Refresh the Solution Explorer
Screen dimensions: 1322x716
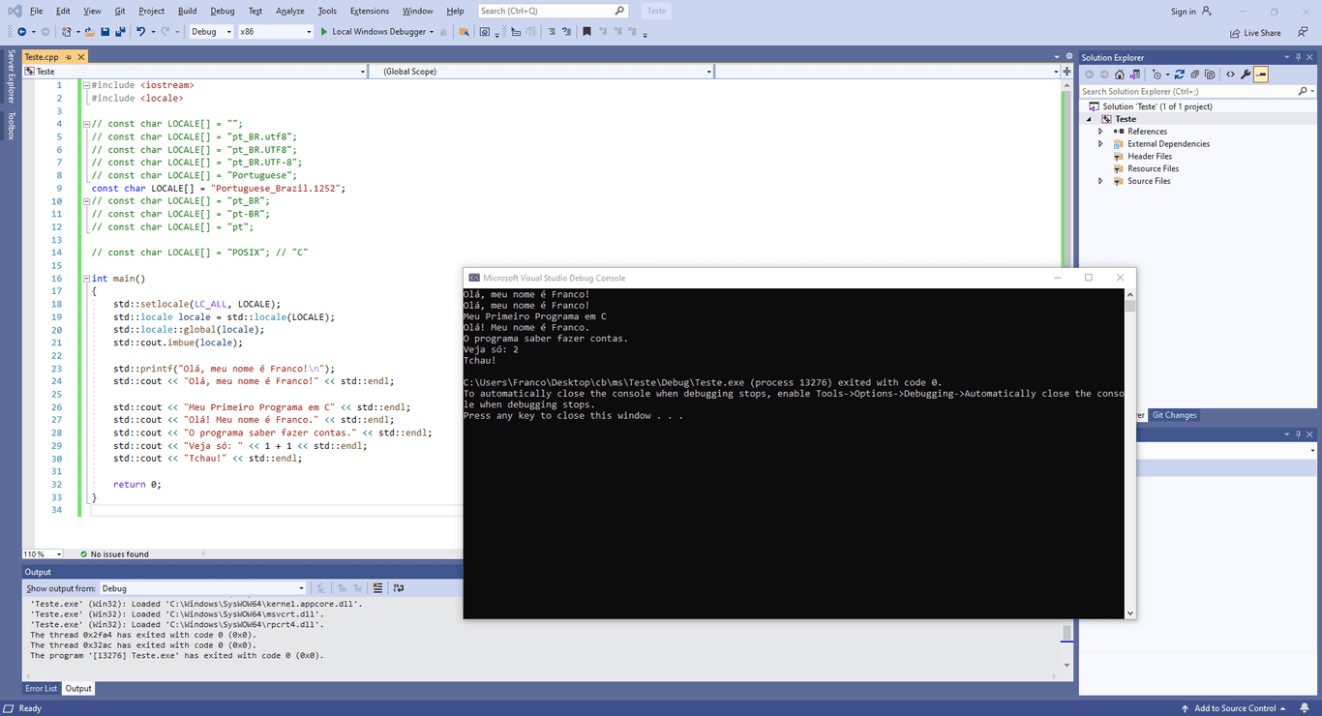(x=1180, y=75)
